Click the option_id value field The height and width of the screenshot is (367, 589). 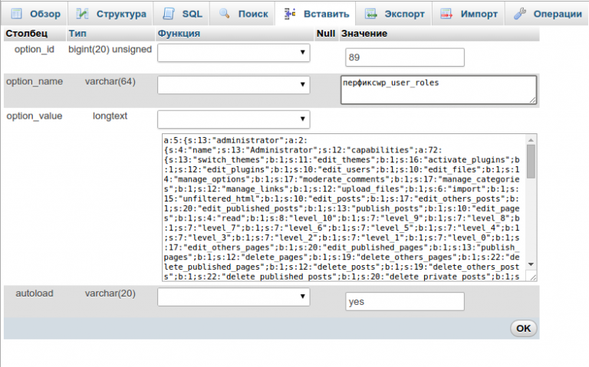(405, 57)
